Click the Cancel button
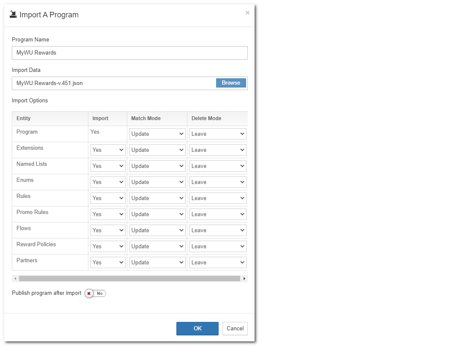This screenshot has height=346, width=458. [235, 329]
